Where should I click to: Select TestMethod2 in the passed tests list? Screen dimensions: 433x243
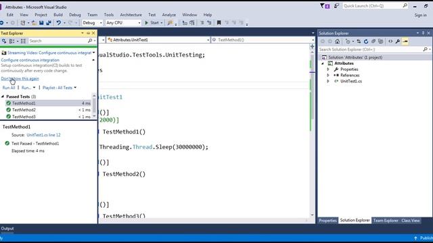tap(48, 110)
